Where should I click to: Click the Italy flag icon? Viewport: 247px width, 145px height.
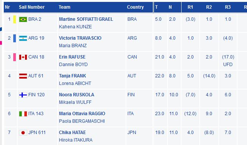point(23,114)
